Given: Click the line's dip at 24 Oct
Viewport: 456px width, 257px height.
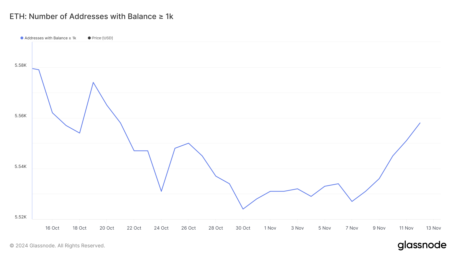Looking at the screenshot, I should 161,191.
